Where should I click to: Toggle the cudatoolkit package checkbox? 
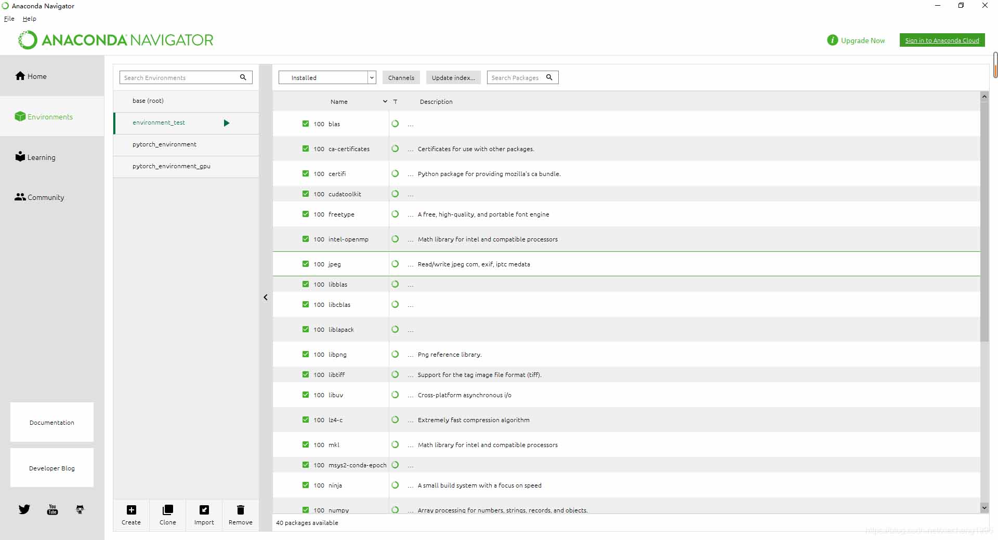pyautogui.click(x=306, y=194)
